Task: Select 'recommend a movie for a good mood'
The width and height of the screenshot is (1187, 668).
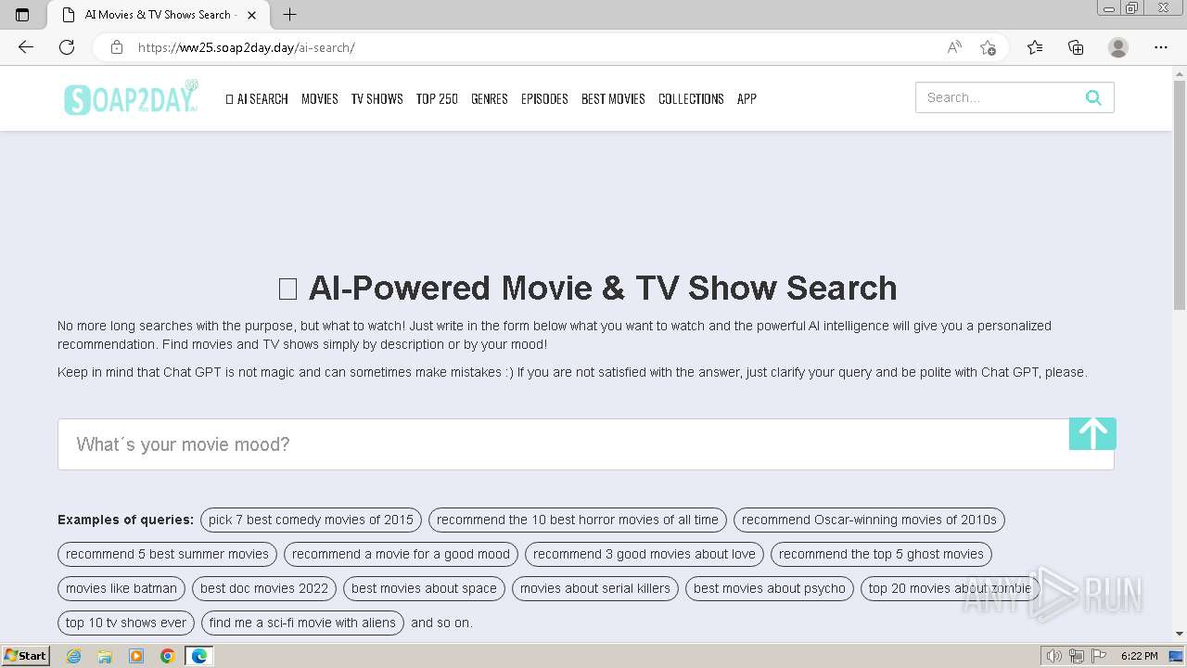Action: coord(401,554)
